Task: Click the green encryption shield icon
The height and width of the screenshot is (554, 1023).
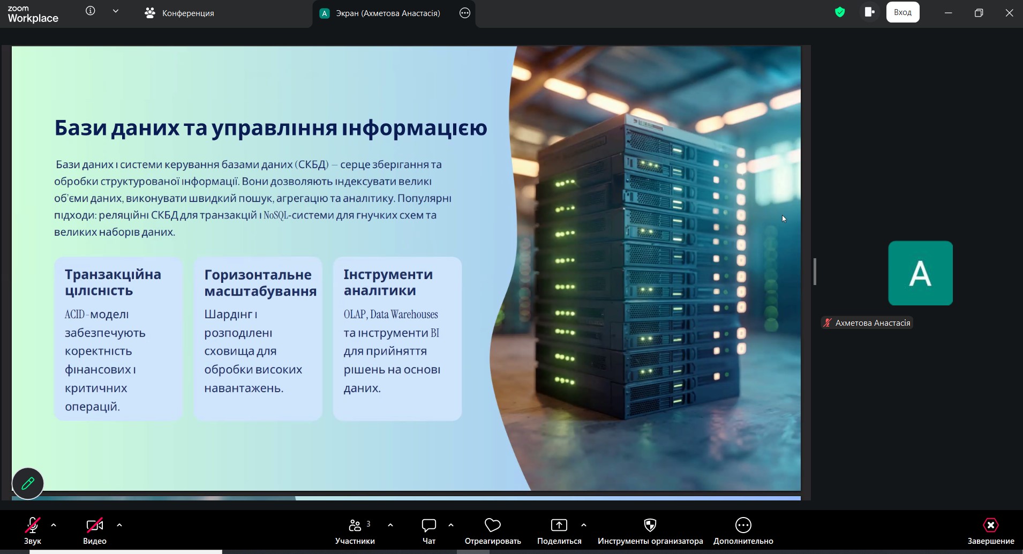Action: click(x=840, y=12)
